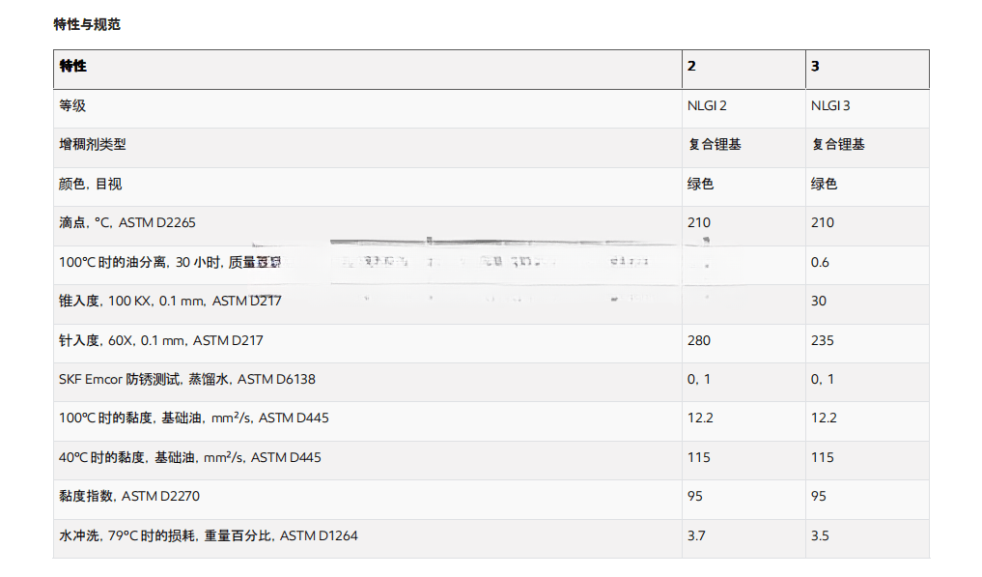This screenshot has height=577, width=982.
Task: Select the 特性 column header
Action: [x=73, y=66]
